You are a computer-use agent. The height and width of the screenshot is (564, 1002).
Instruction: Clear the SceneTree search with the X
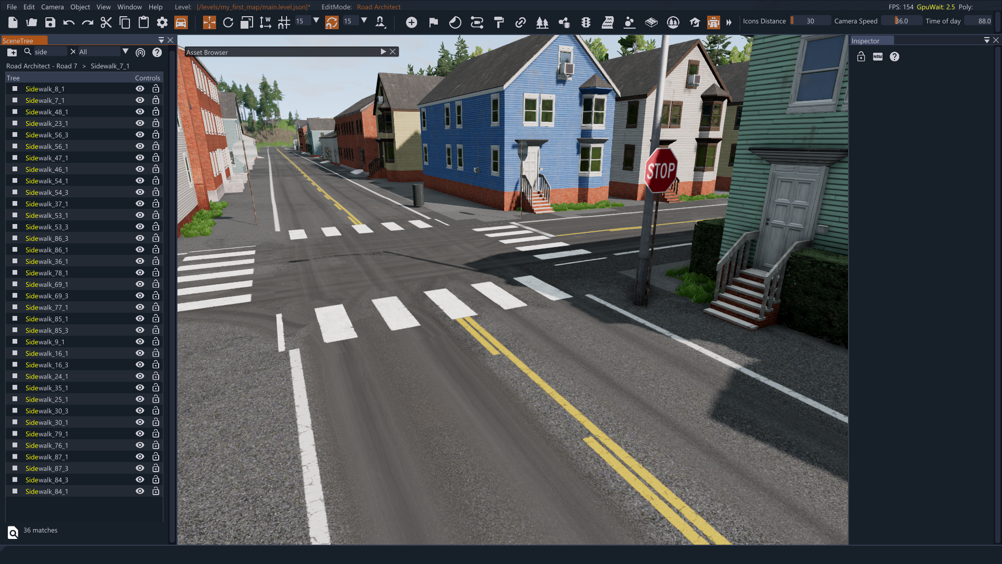click(73, 52)
